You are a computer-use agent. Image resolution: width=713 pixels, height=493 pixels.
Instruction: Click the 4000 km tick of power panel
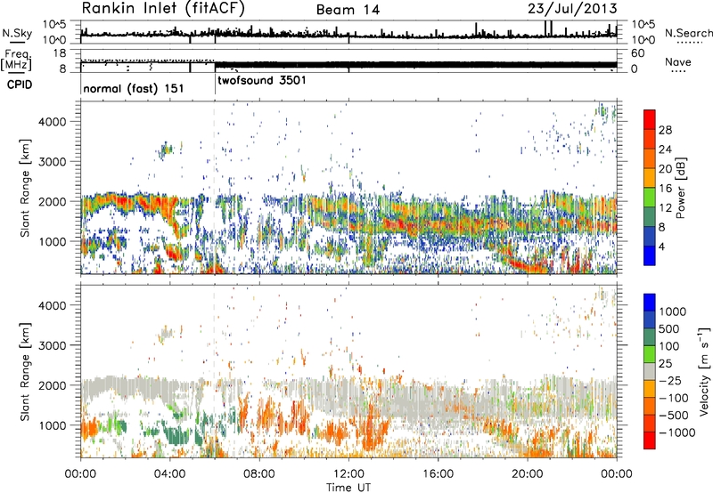pos(52,122)
